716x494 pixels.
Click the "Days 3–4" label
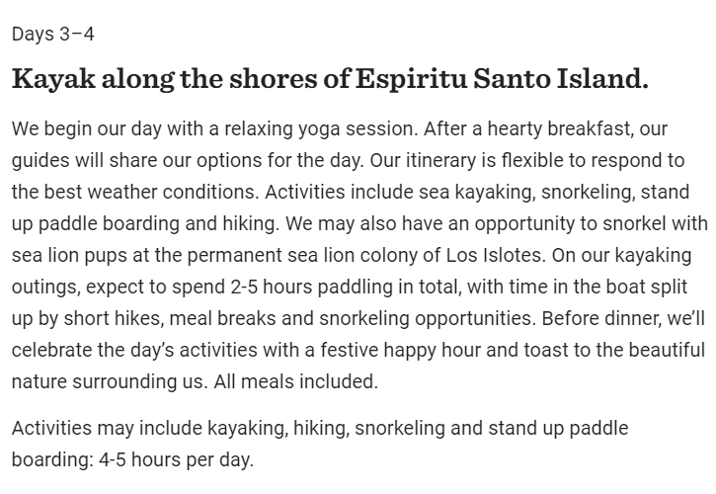coord(53,35)
